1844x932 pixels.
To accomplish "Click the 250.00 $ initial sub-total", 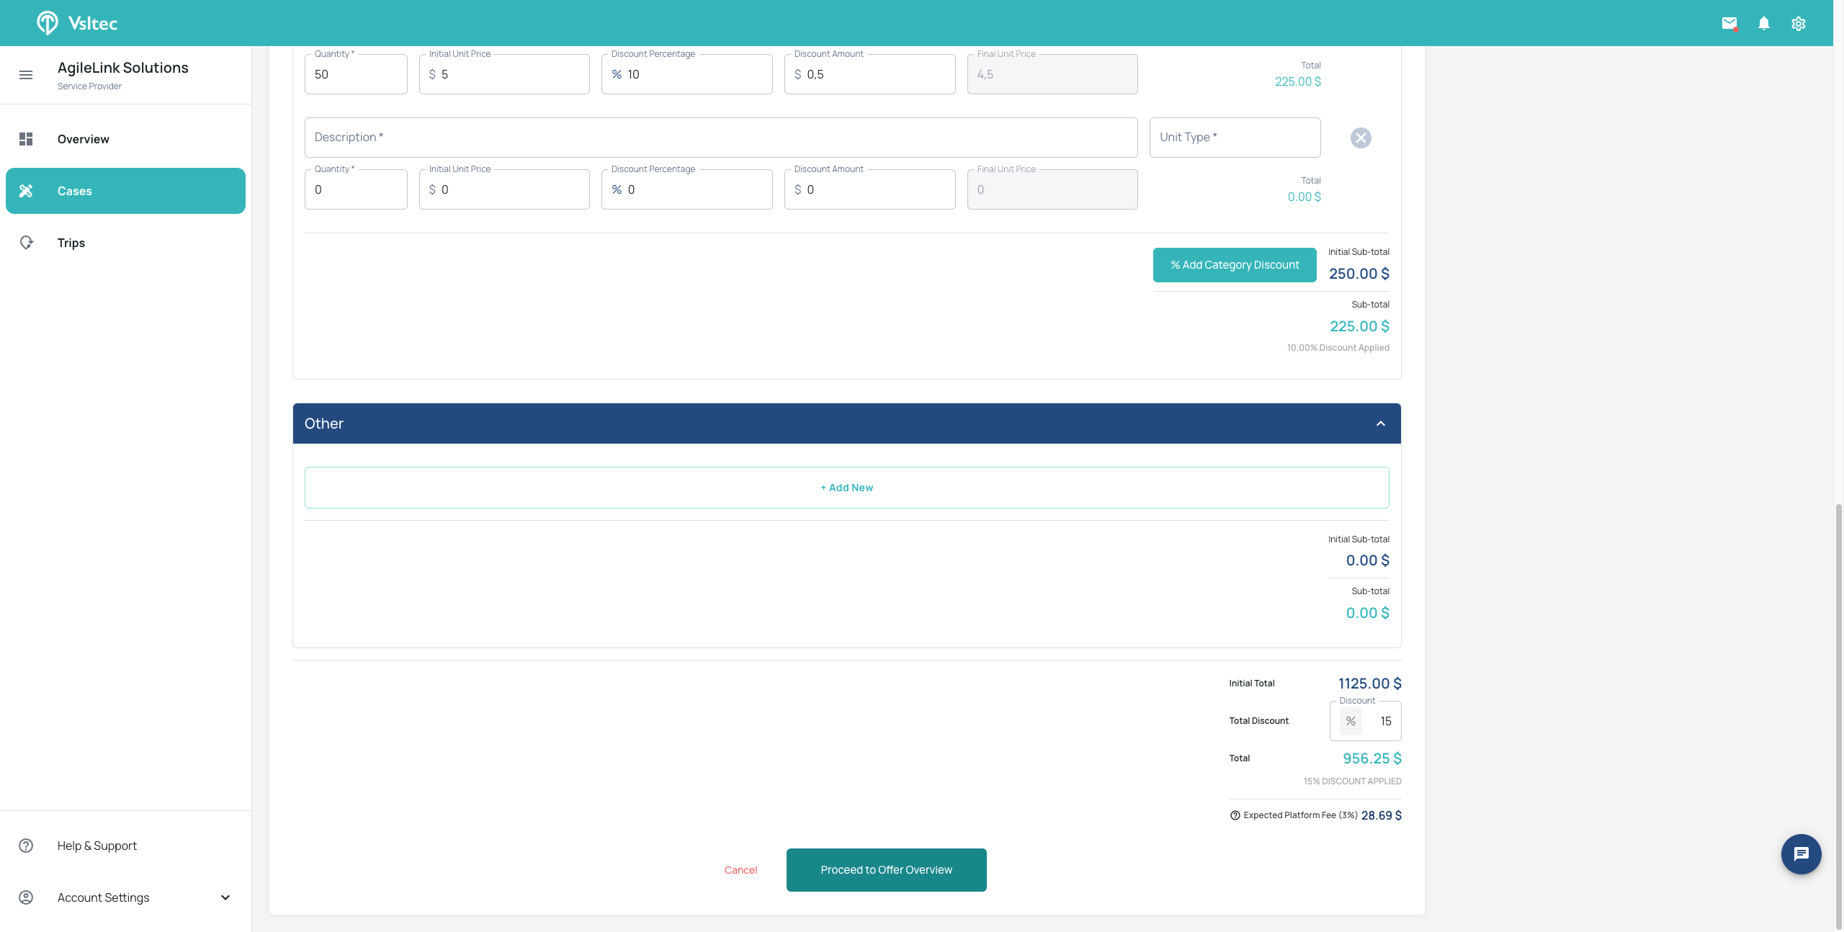I will click(1359, 274).
